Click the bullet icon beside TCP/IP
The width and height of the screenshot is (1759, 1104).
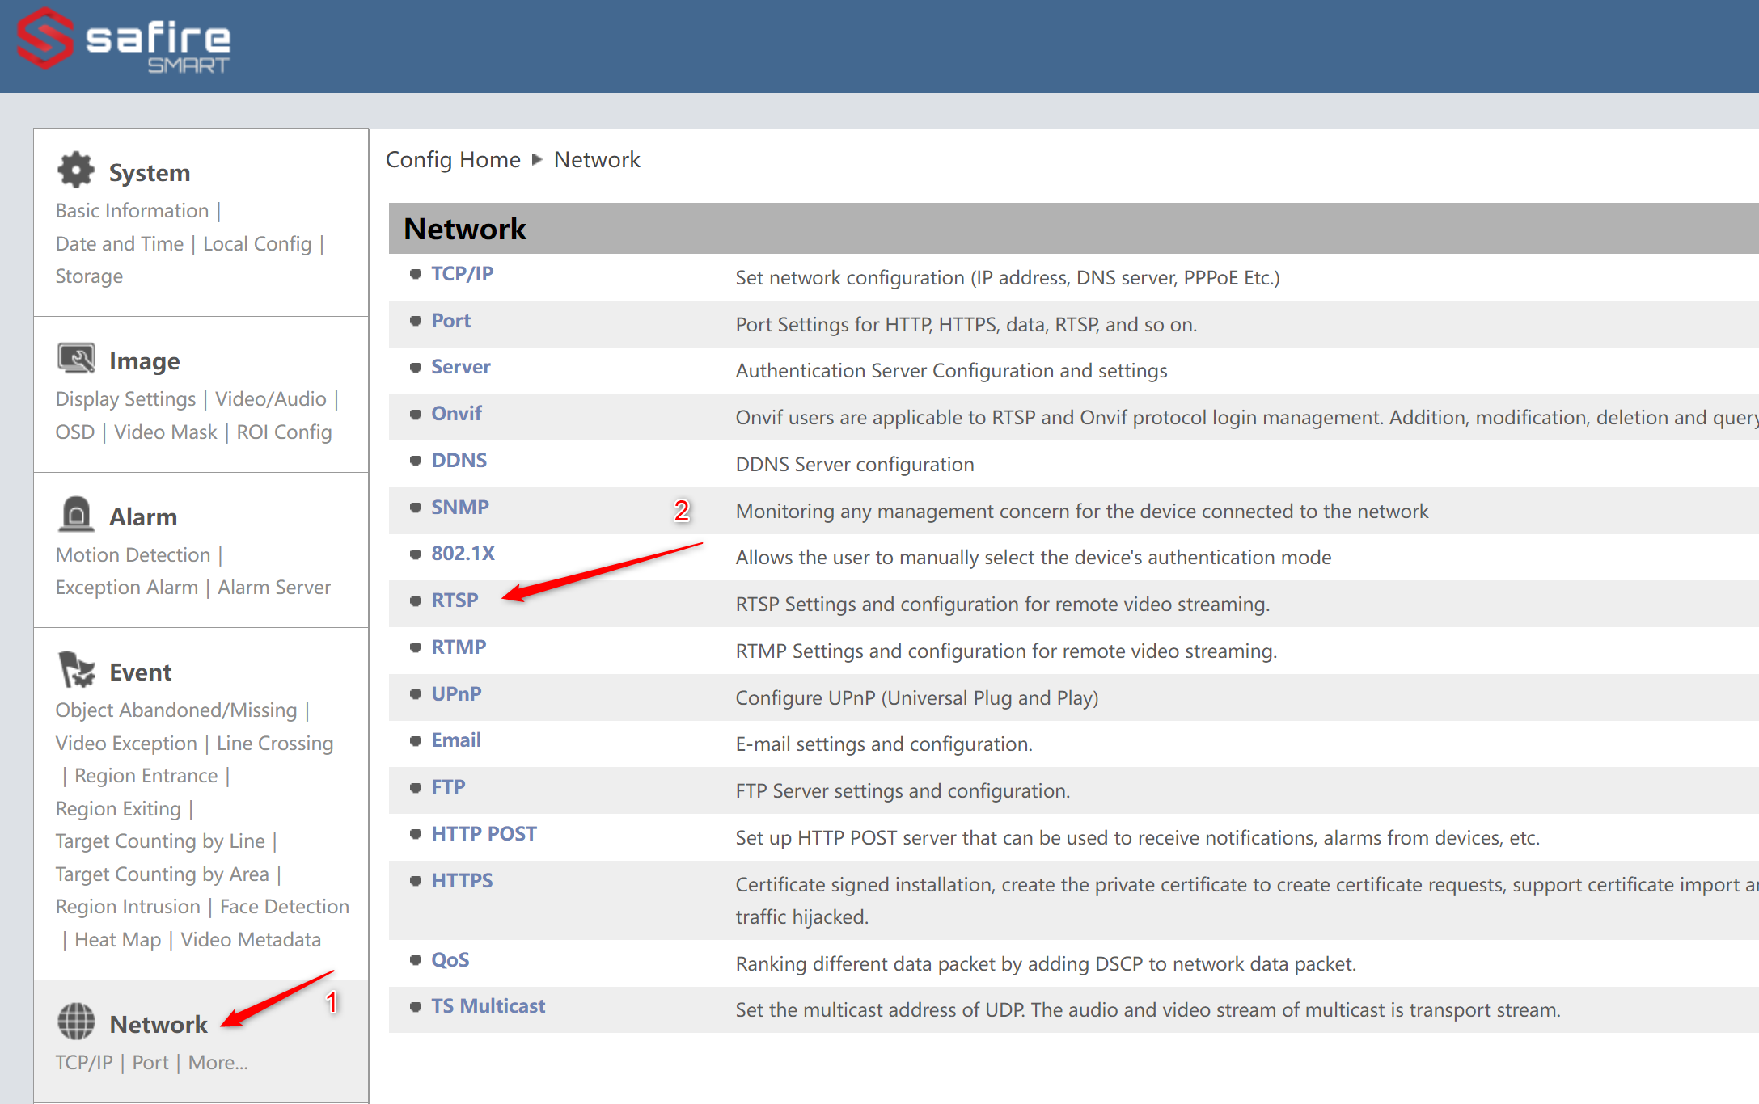pyautogui.click(x=416, y=274)
